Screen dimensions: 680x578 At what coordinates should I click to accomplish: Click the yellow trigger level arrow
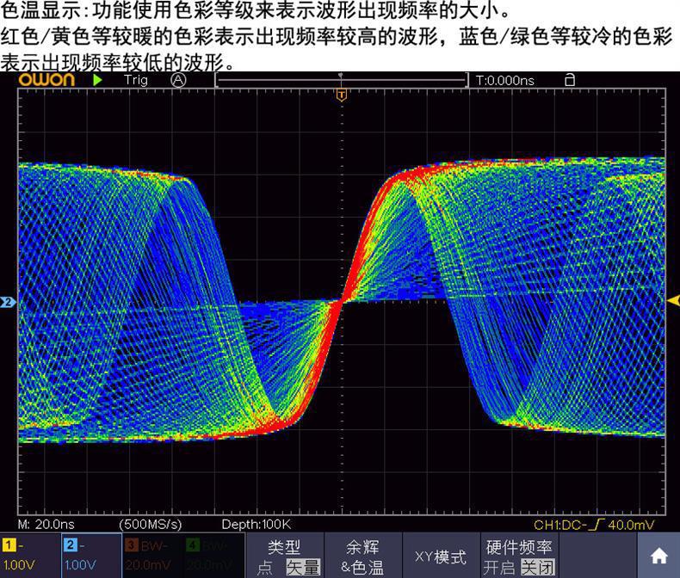pyautogui.click(x=674, y=301)
